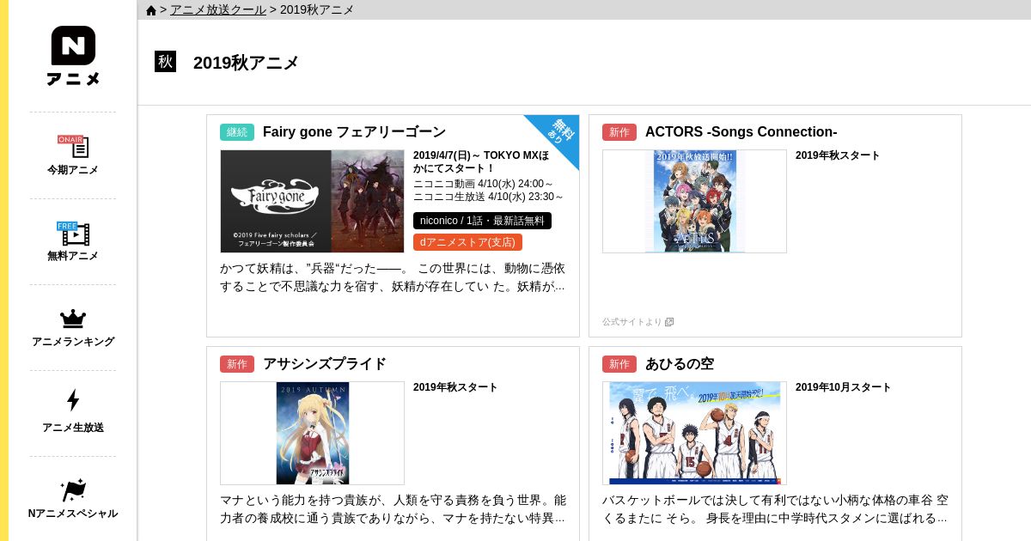This screenshot has width=1031, height=541.
Task: Click ニコニコ動画 4/10(水) 24:00～ text
Action: (484, 184)
